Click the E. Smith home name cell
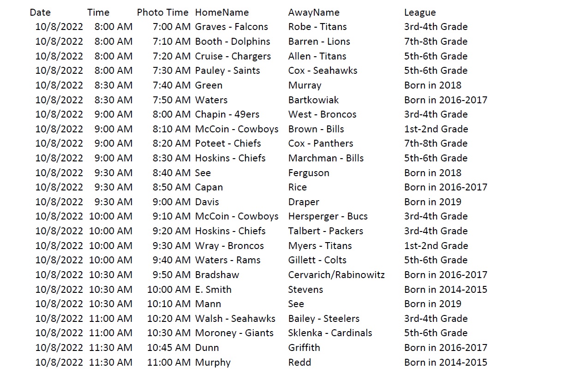Viewport: 581px width, 374px height. pos(213,290)
